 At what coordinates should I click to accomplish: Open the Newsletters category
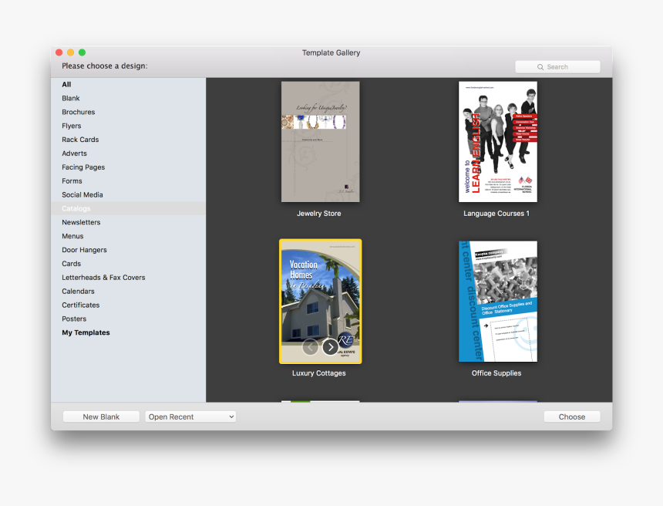[x=81, y=222]
